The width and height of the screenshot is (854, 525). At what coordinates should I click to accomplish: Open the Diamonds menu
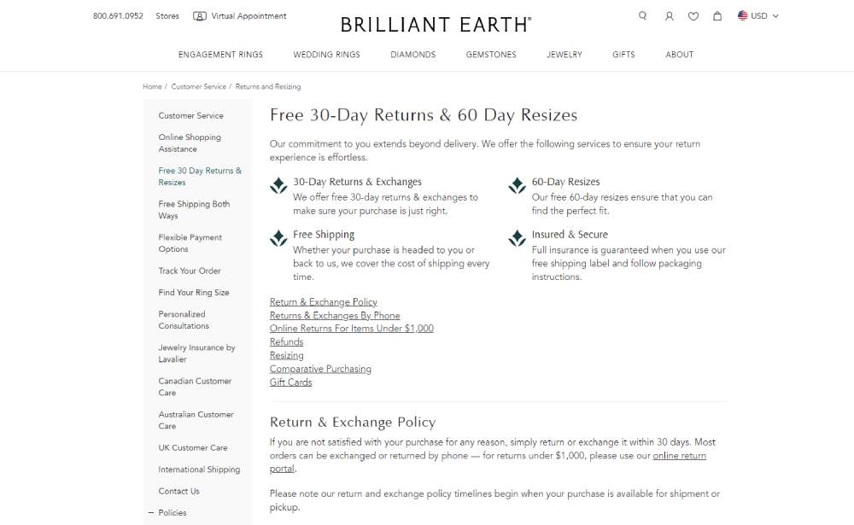coord(412,55)
